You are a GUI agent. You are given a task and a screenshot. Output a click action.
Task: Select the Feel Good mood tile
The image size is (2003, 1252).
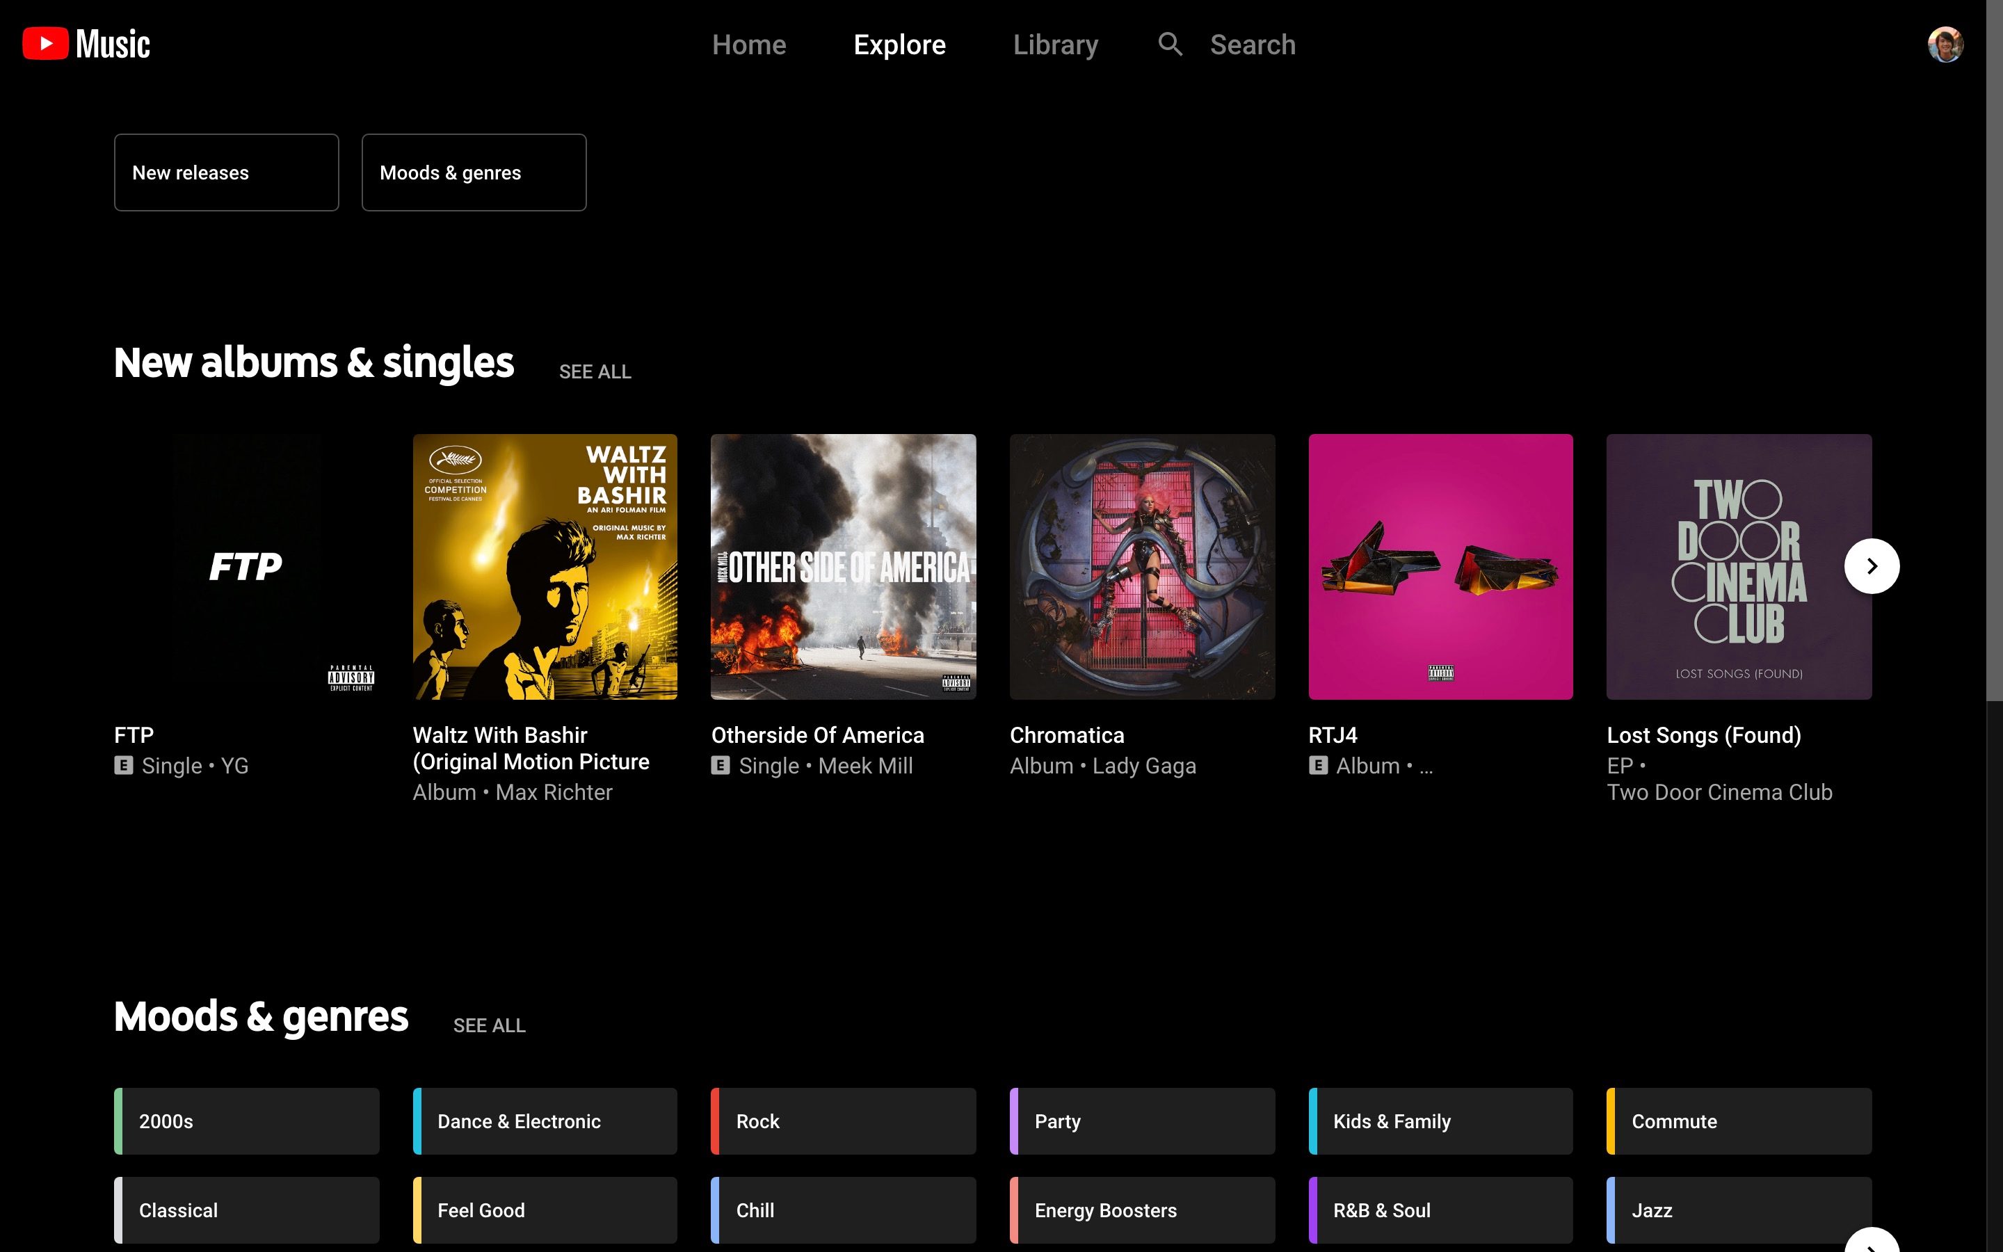[545, 1210]
